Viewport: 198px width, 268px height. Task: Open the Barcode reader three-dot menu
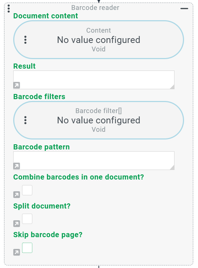click(x=9, y=8)
